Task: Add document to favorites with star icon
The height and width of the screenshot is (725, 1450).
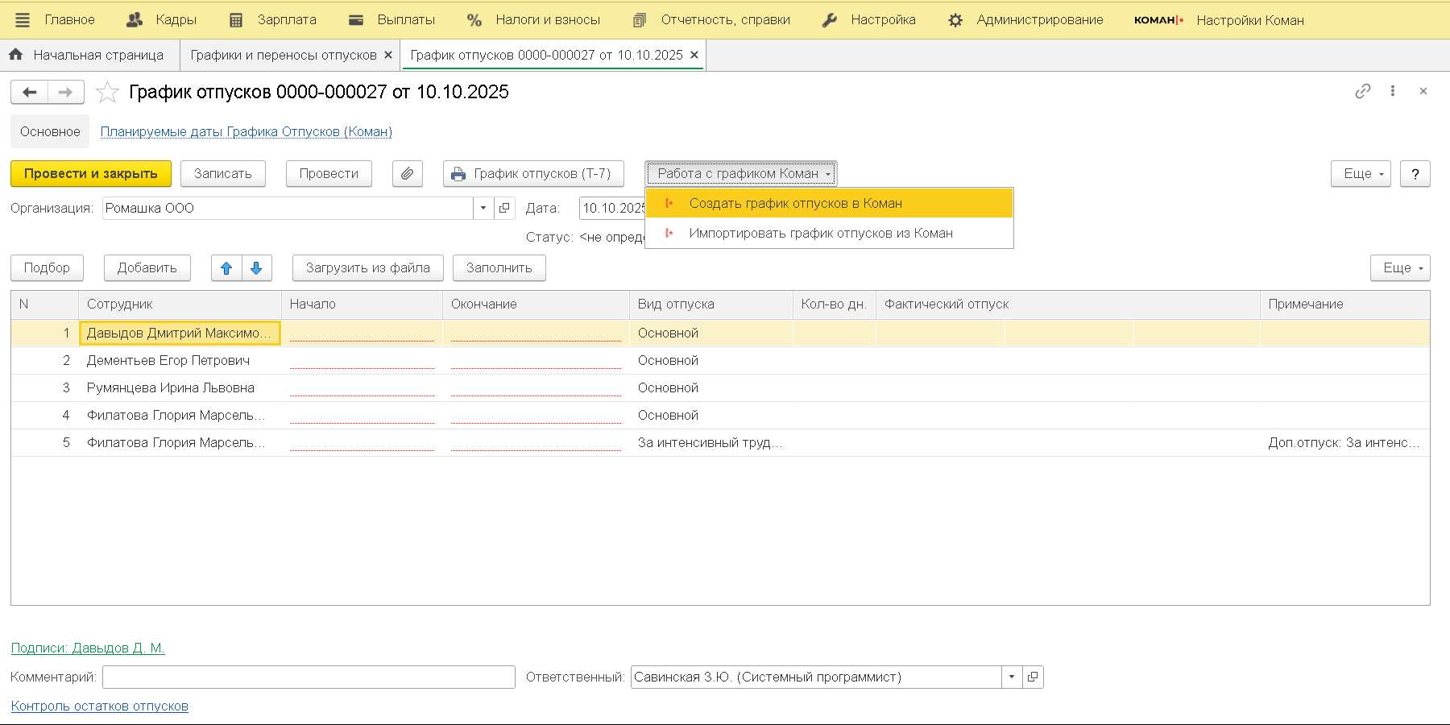Action: (x=107, y=93)
